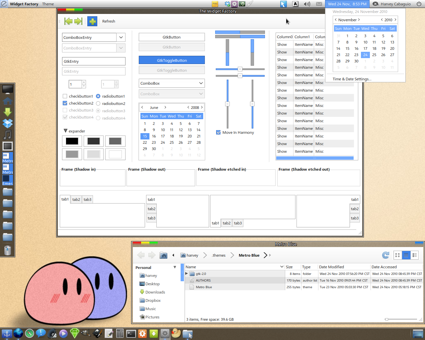Expand the gtk-2.0 folder row arrow
Viewport: 425px width, 340px height.
tap(187, 274)
